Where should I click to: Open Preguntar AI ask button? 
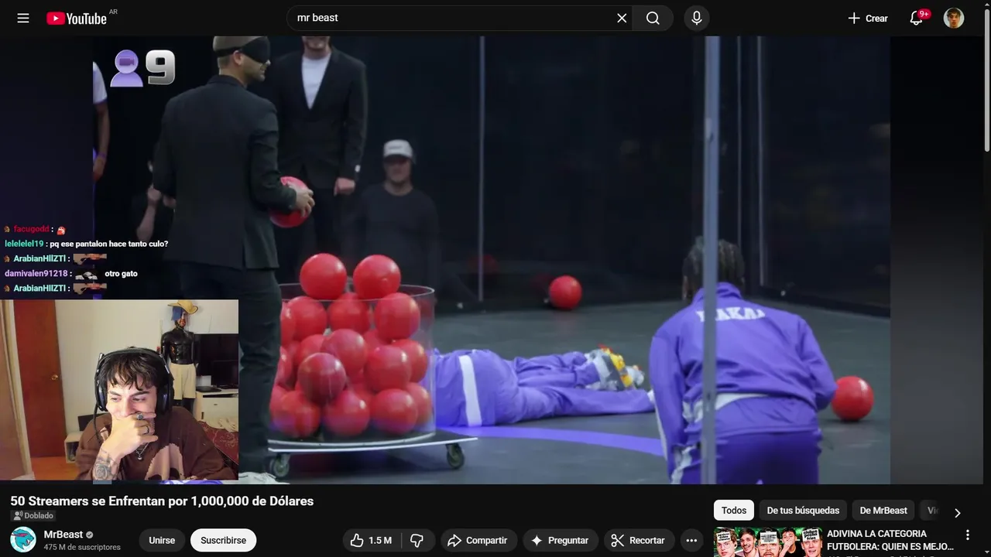560,540
